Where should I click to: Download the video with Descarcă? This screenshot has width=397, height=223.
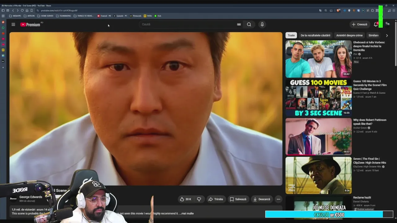[x=262, y=199]
